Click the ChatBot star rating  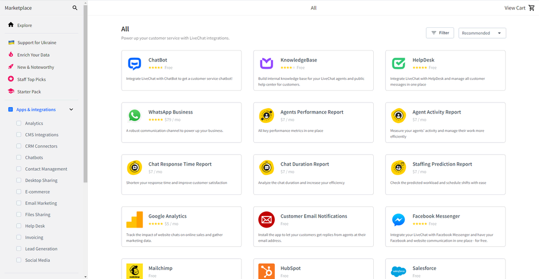pos(155,68)
